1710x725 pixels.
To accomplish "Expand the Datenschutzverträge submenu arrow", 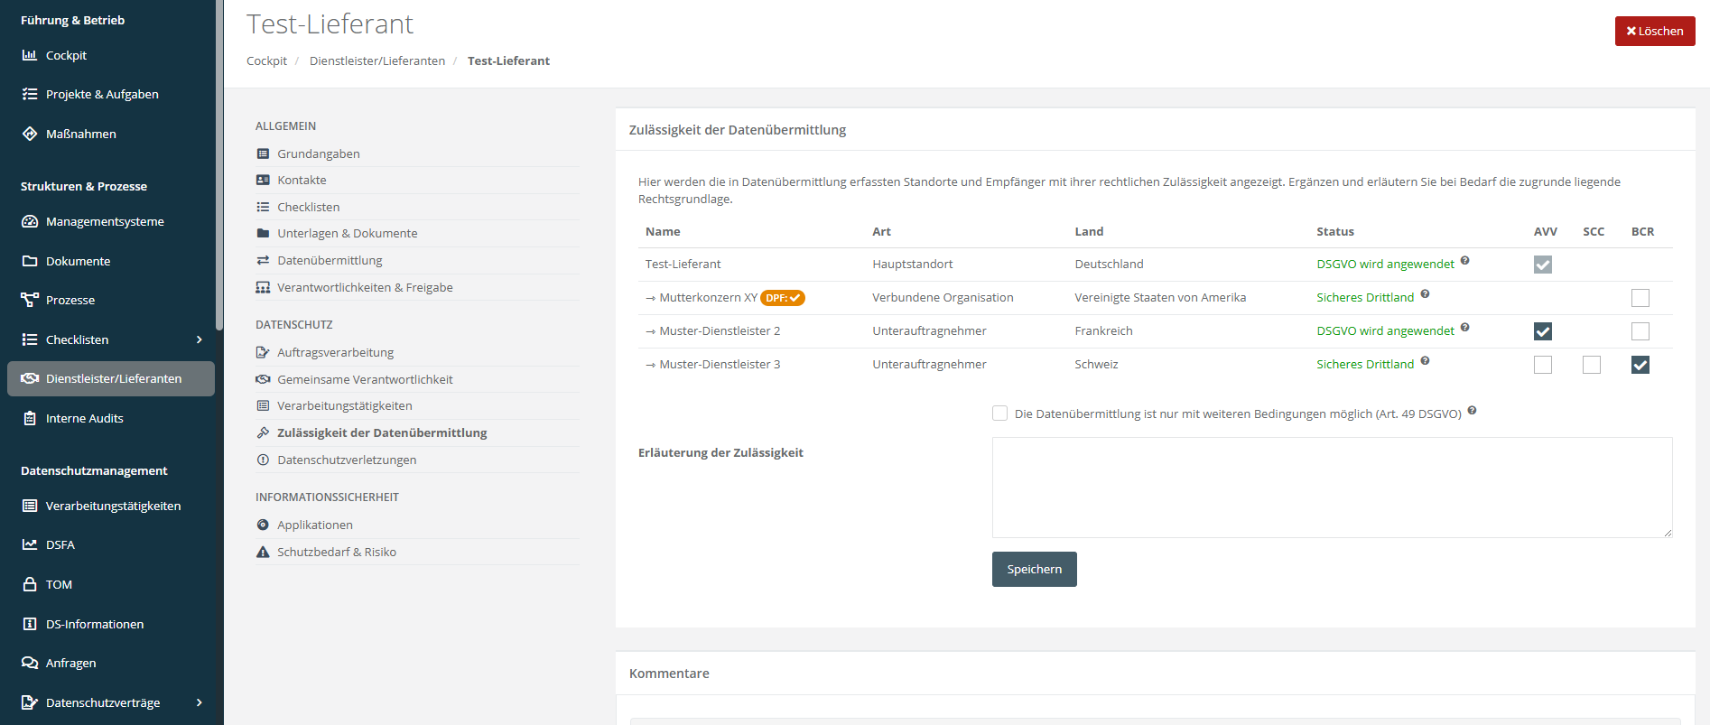I will [x=199, y=702].
